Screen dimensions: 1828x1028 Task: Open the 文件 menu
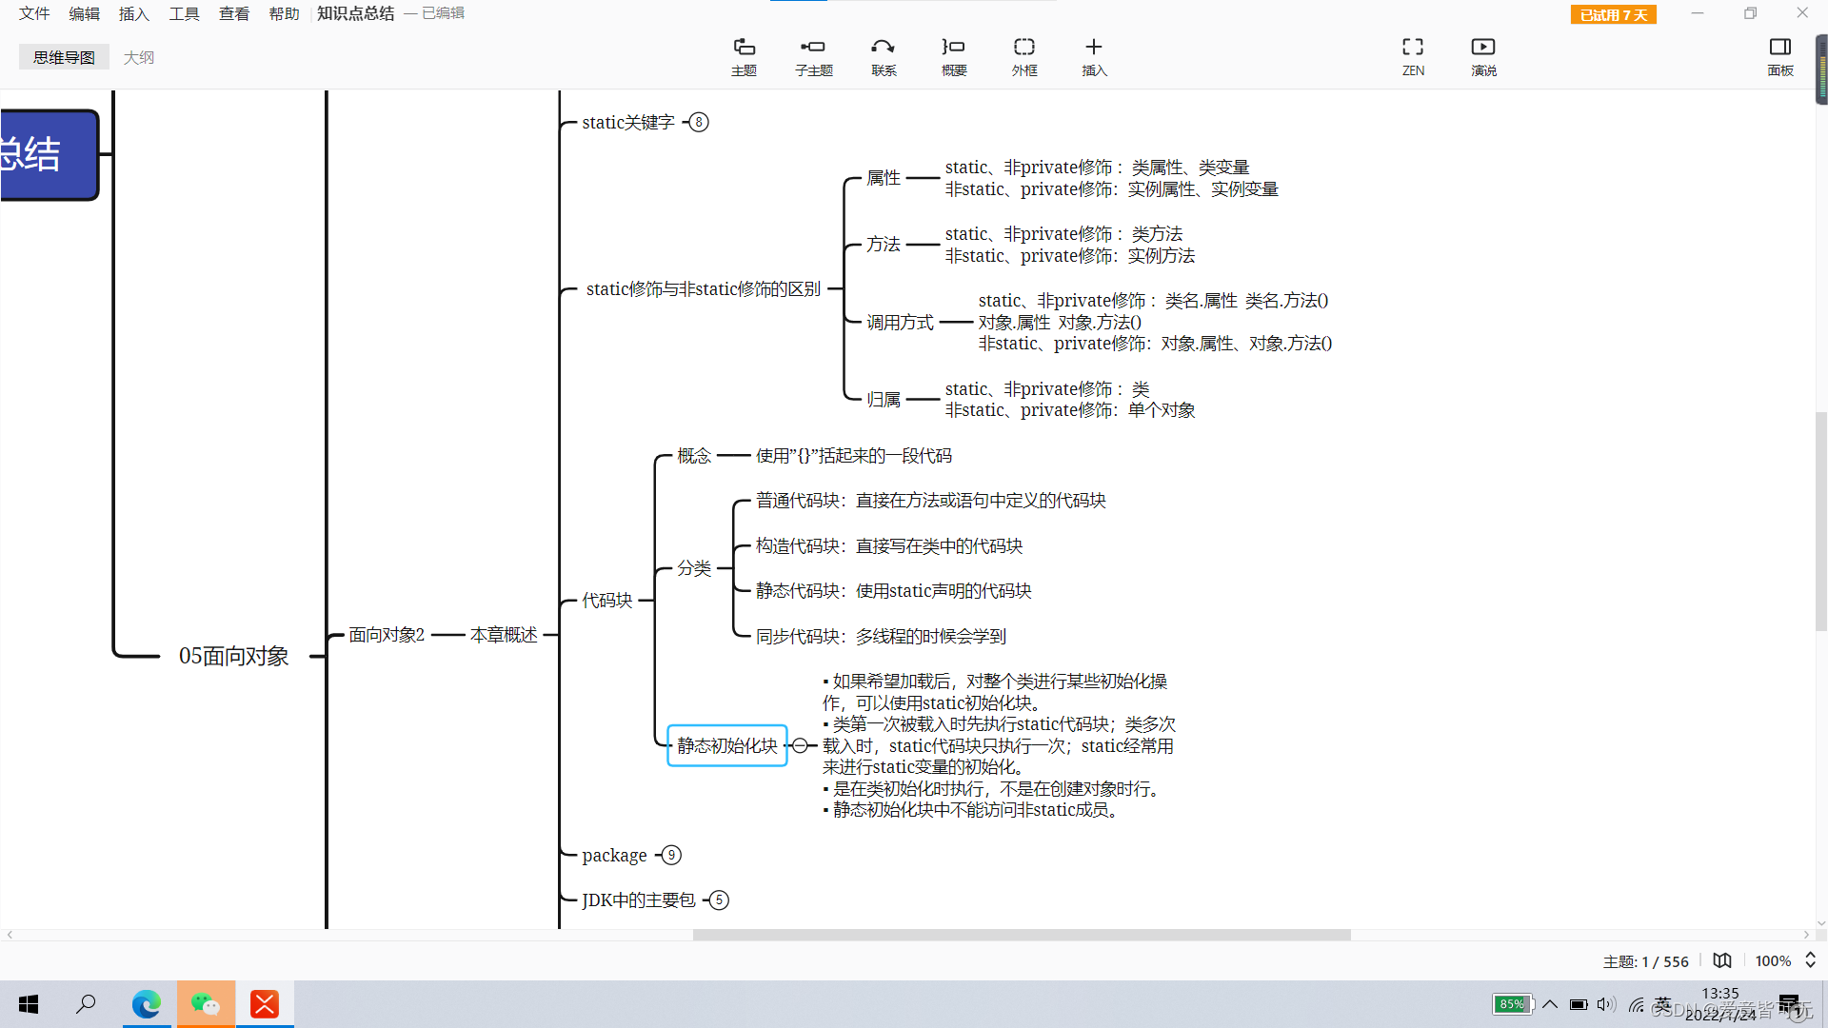pos(34,13)
